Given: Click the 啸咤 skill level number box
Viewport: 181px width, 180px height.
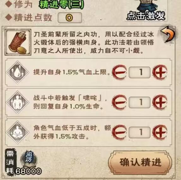Looking at the screenshot, I should pyautogui.click(x=140, y=102).
